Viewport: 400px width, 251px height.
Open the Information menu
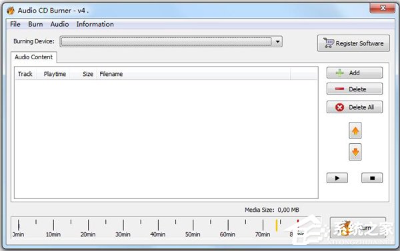[x=95, y=24]
